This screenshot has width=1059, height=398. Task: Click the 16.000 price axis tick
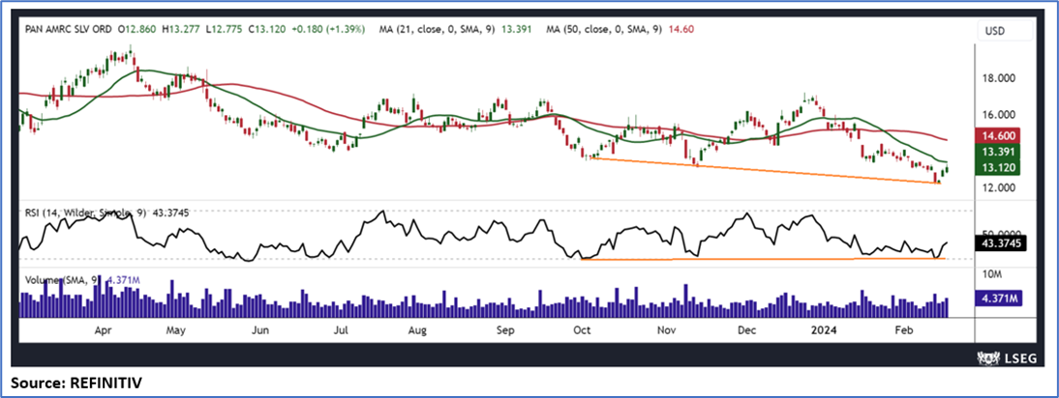point(997,115)
